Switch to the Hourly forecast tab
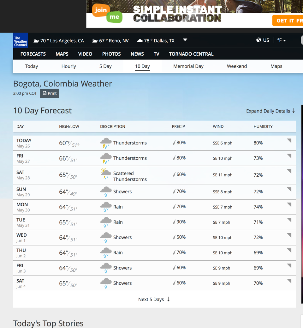 point(68,66)
